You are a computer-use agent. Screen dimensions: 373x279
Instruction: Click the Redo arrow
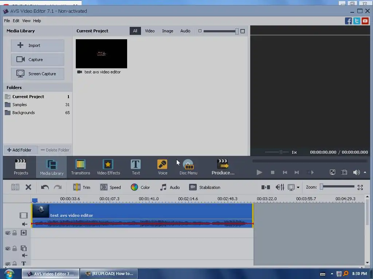(x=58, y=187)
